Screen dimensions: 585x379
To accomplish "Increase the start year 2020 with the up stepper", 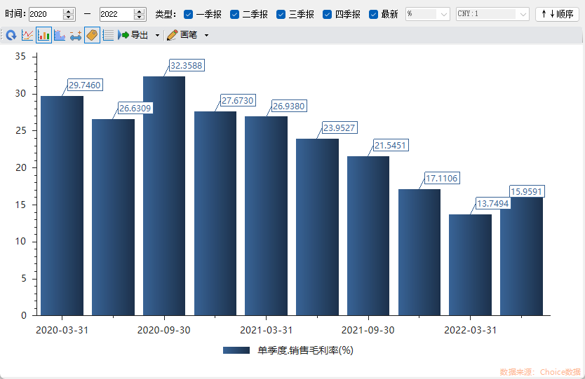I will click(x=68, y=11).
